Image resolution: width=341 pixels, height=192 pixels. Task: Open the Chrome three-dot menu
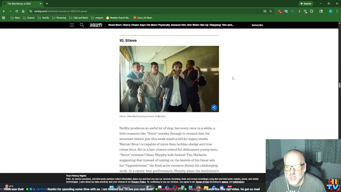tap(337, 11)
